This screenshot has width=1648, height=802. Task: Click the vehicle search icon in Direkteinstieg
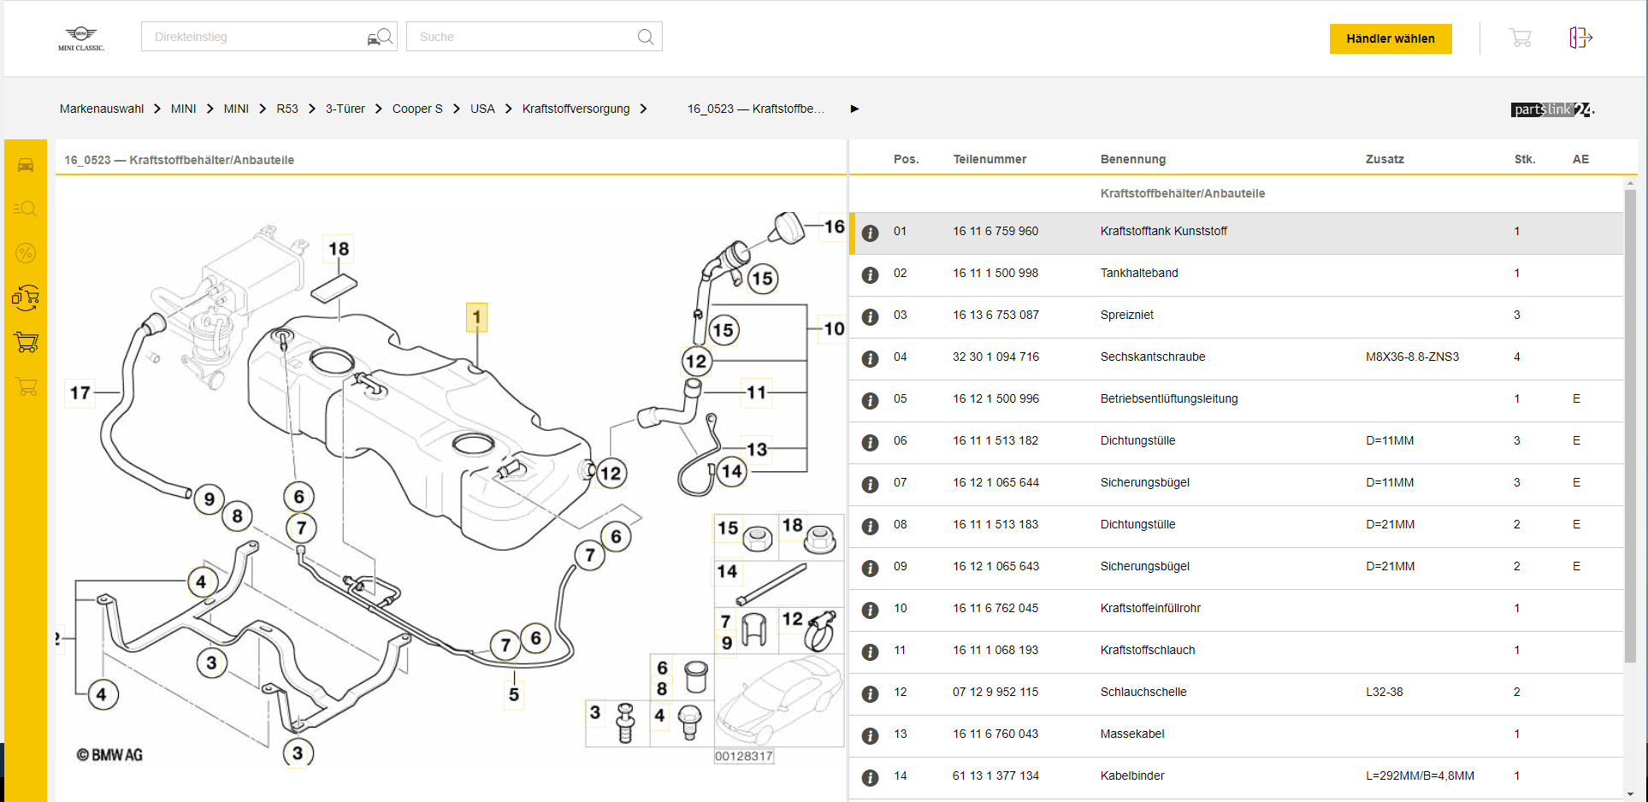(x=380, y=37)
